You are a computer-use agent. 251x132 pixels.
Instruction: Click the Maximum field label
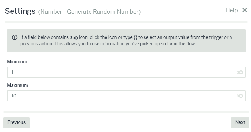18,85
